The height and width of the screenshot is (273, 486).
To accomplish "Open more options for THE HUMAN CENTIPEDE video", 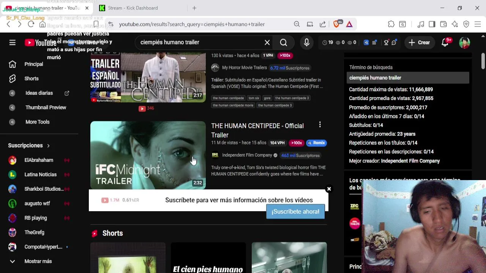I will [x=320, y=125].
